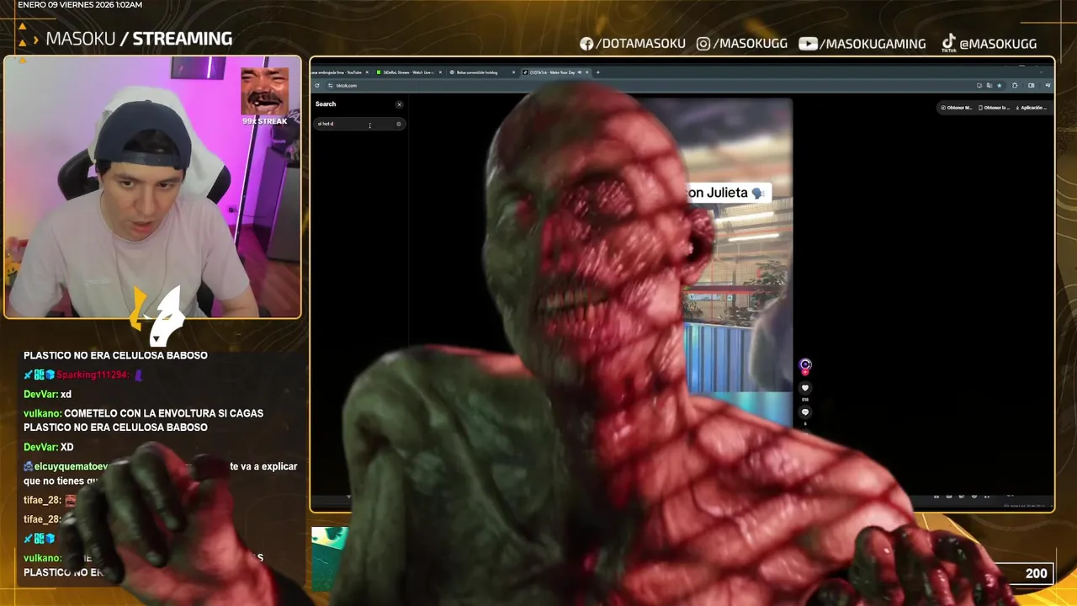Switch to the Stream Watch Live tab
The image size is (1077, 606).
(x=407, y=72)
